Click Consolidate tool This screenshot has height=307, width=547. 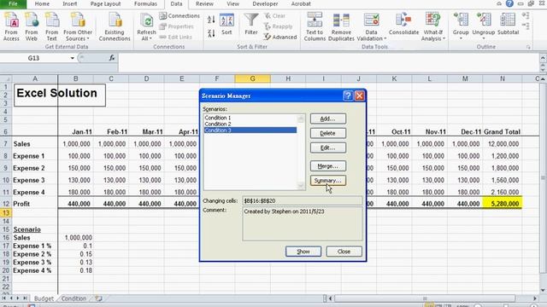403,25
